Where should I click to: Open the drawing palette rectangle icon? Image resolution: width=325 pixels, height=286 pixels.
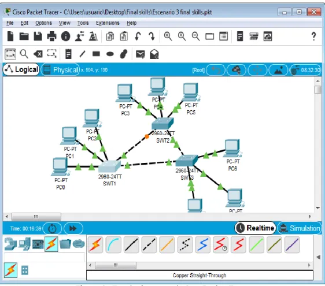point(209,37)
